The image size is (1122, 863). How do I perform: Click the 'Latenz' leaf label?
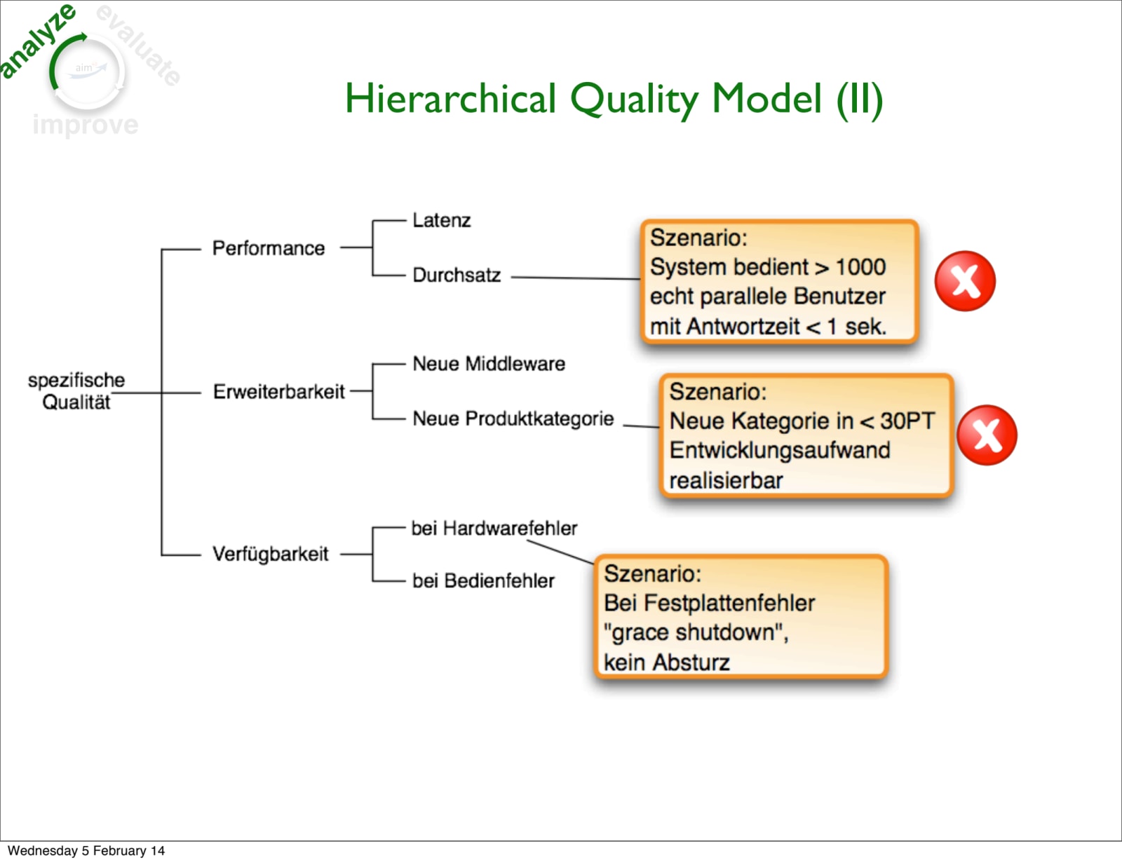tap(441, 220)
